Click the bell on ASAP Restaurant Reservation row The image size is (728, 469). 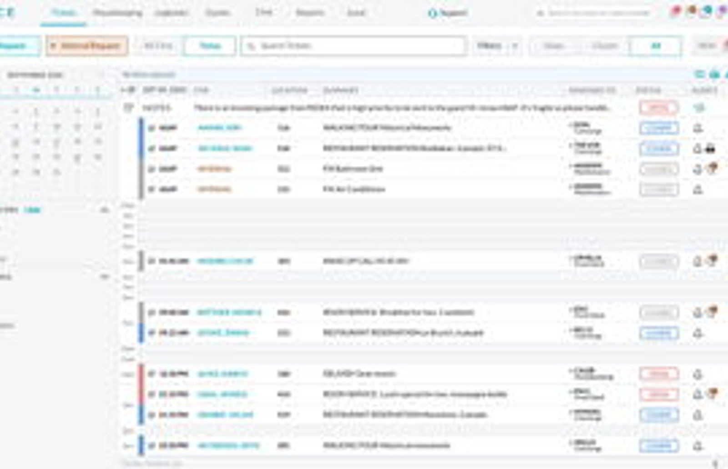(x=698, y=148)
